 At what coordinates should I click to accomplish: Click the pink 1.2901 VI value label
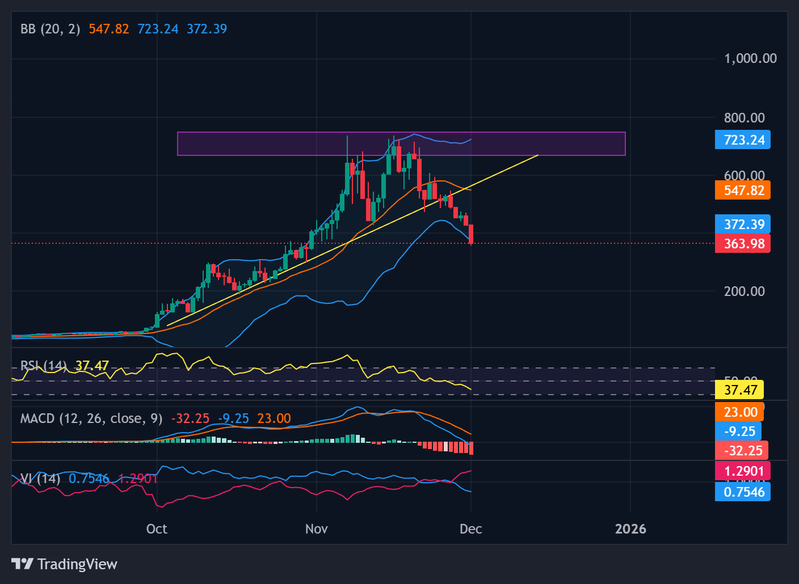pyautogui.click(x=742, y=471)
